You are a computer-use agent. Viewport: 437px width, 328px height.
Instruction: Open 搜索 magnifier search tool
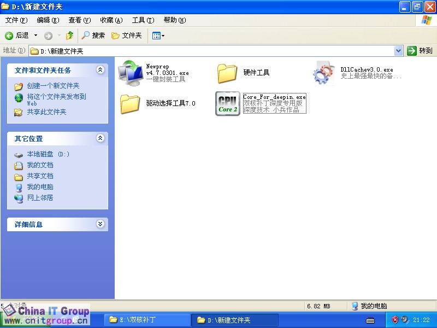(93, 36)
